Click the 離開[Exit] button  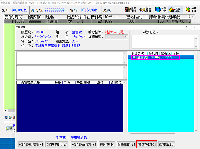pos(166,144)
